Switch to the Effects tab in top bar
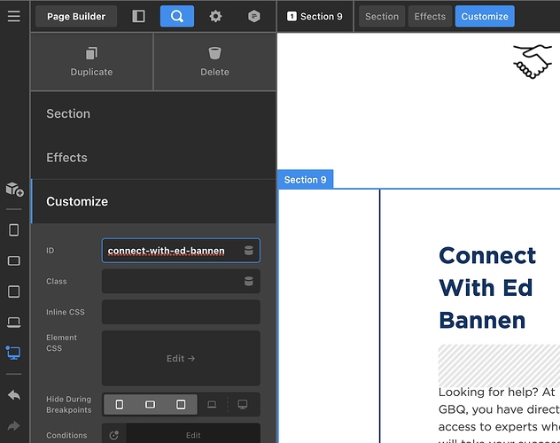This screenshot has width=560, height=443. coord(430,16)
